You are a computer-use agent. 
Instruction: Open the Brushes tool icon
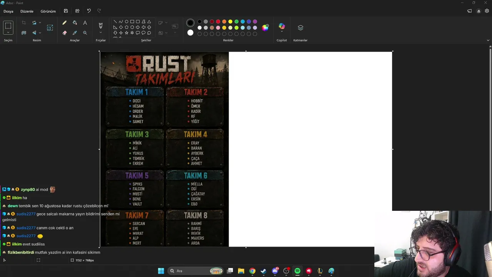click(101, 25)
